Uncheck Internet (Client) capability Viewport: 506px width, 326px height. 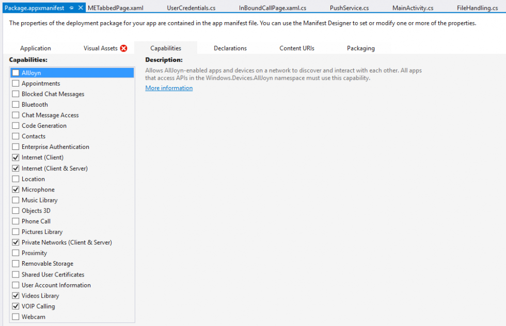[15, 157]
